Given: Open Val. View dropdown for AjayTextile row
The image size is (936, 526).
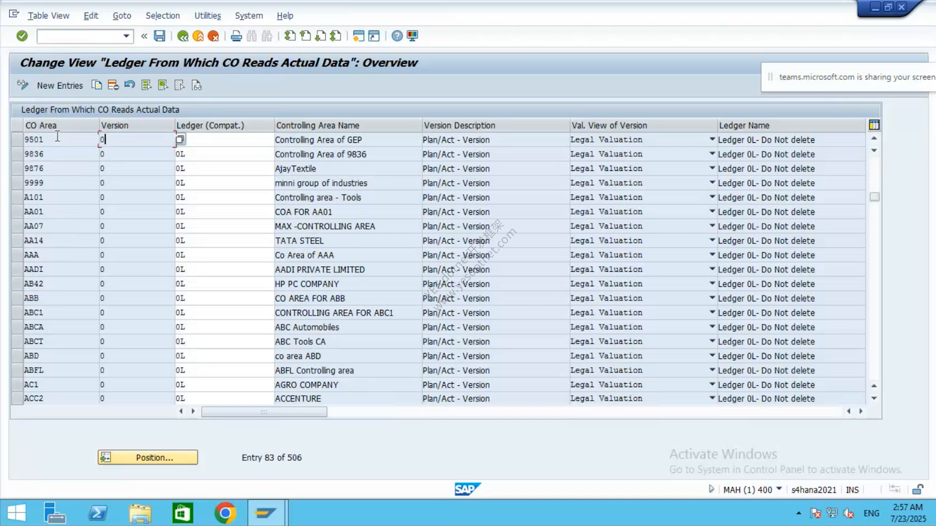Looking at the screenshot, I should point(712,168).
